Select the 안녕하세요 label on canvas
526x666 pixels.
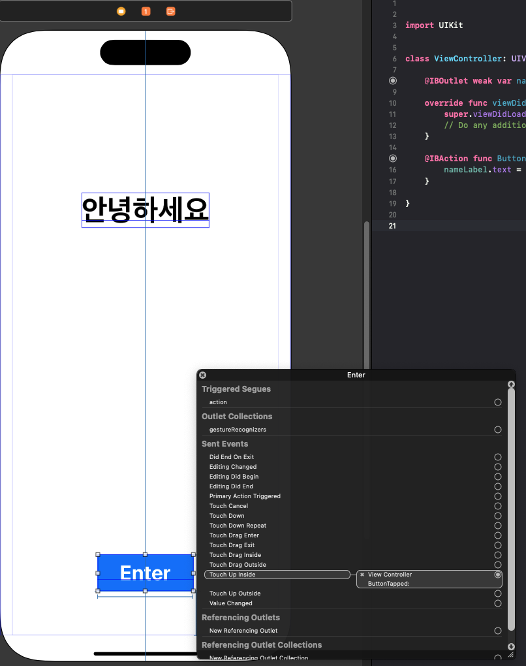(x=146, y=210)
